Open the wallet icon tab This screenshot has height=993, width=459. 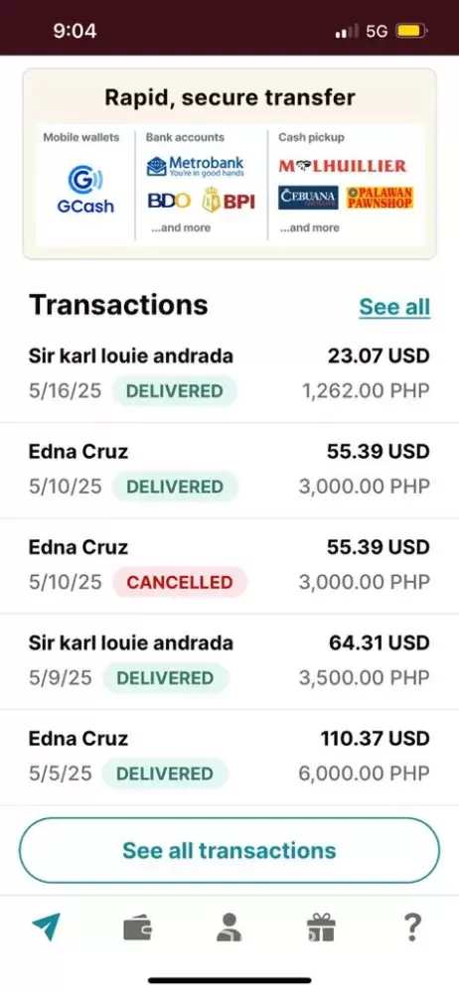137,928
